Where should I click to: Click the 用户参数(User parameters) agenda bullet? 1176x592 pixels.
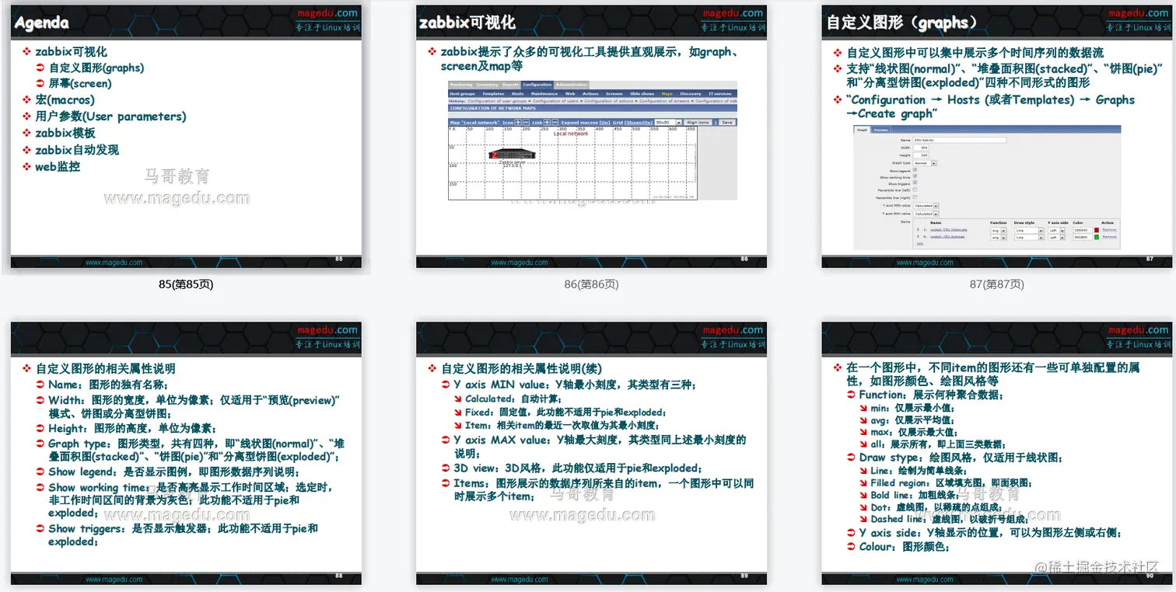[110, 117]
